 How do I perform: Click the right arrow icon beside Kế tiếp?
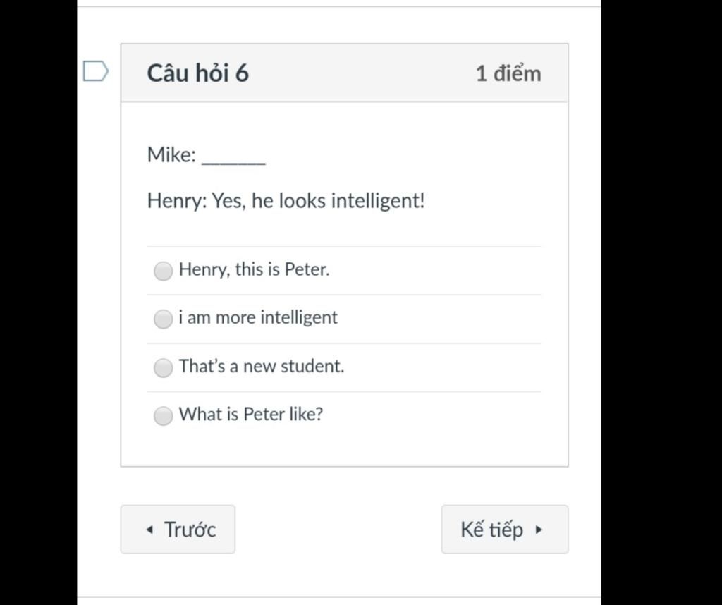point(539,530)
